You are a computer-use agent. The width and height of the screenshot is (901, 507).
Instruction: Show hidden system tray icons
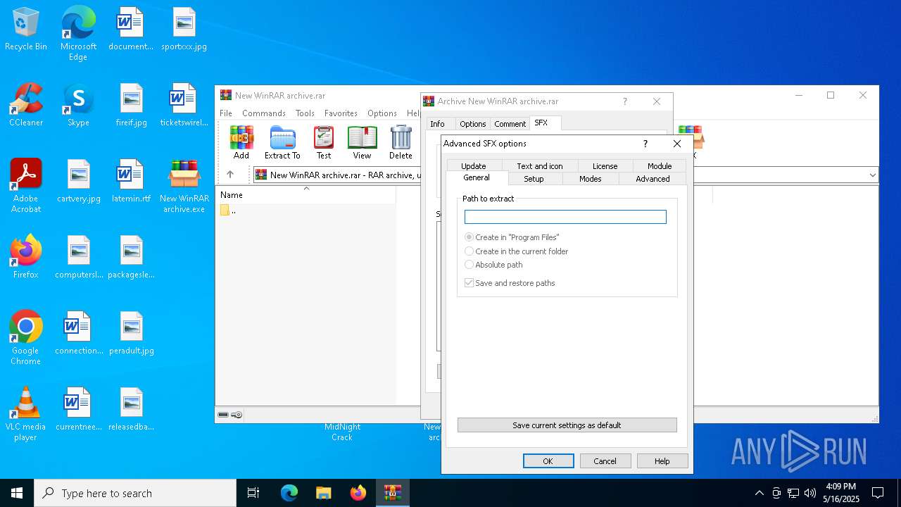pyautogui.click(x=759, y=493)
